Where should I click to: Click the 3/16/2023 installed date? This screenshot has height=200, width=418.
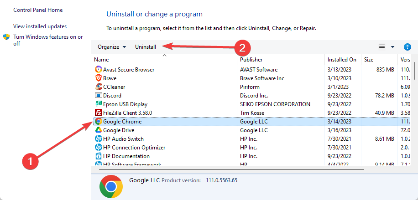[x=340, y=130]
